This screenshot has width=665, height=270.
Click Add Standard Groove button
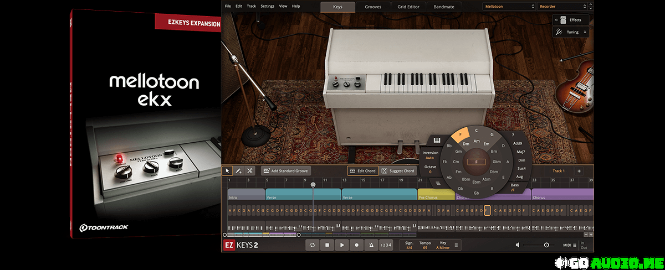tap(286, 171)
